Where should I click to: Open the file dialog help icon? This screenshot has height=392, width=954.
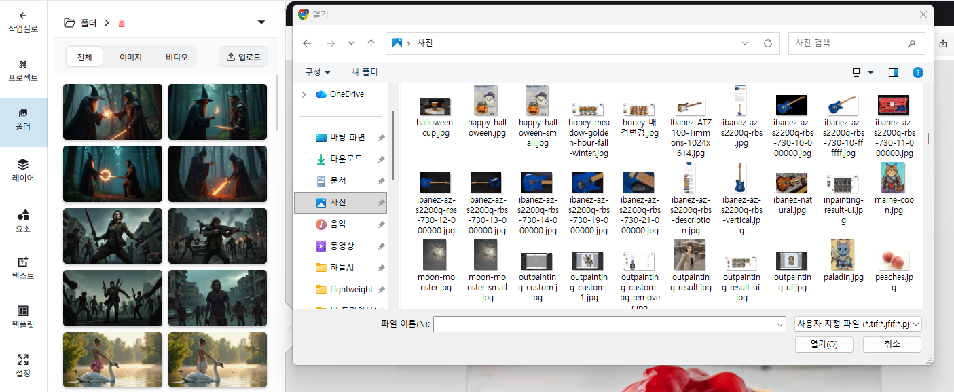[x=917, y=73]
